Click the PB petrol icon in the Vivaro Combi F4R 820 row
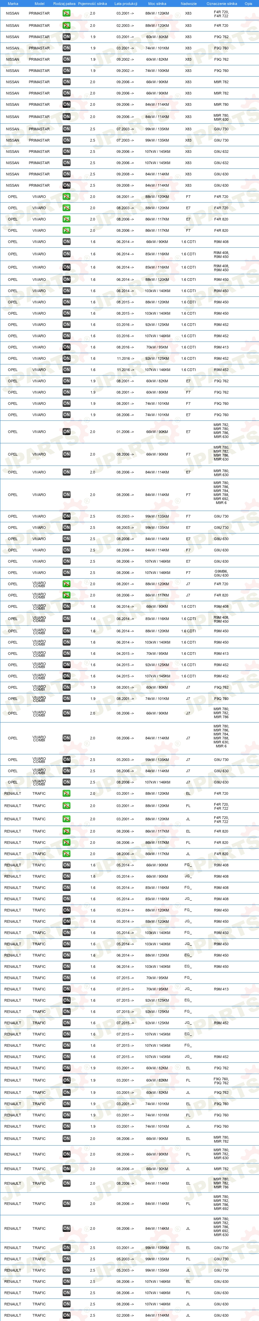The image size is (259, 1321). click(67, 596)
